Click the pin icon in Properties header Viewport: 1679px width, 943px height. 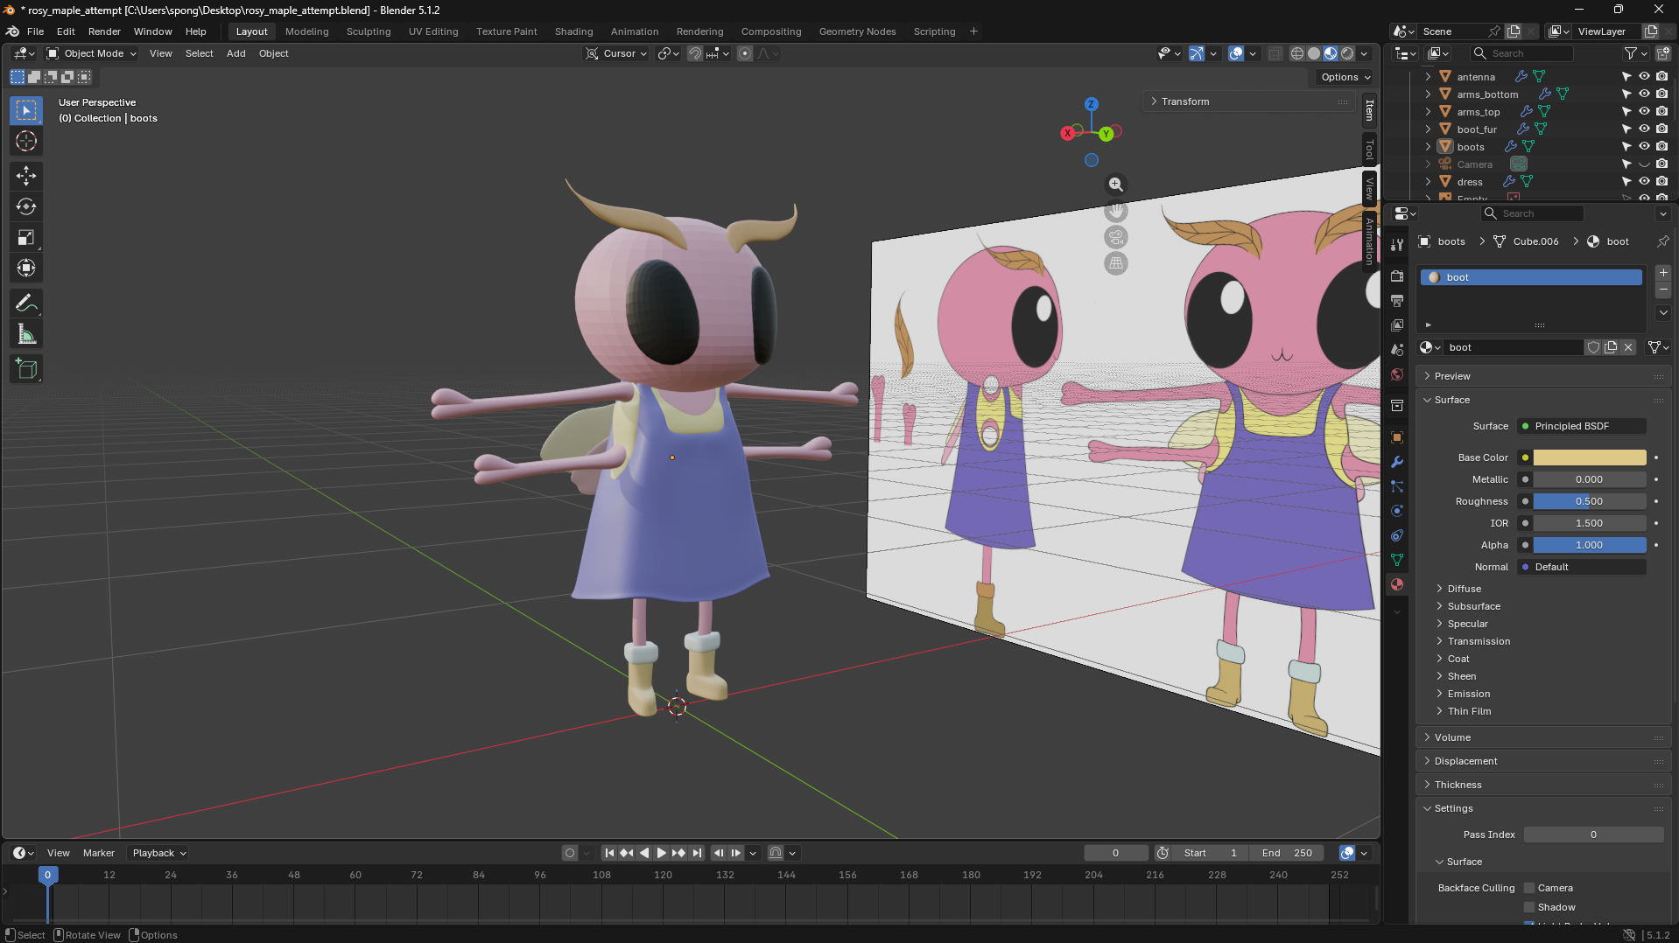[1662, 241]
